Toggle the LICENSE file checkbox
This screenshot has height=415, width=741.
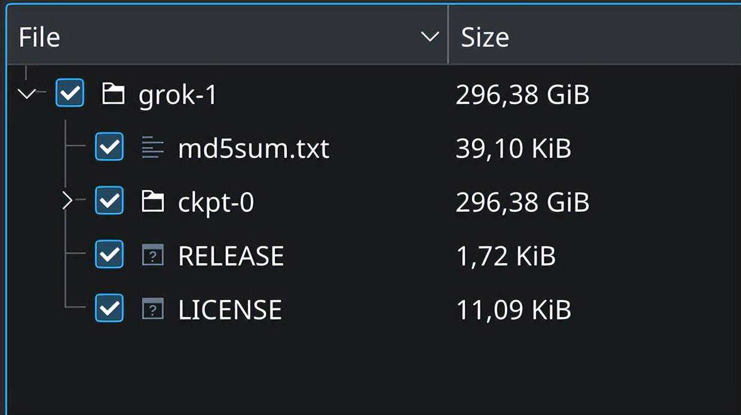coord(109,309)
